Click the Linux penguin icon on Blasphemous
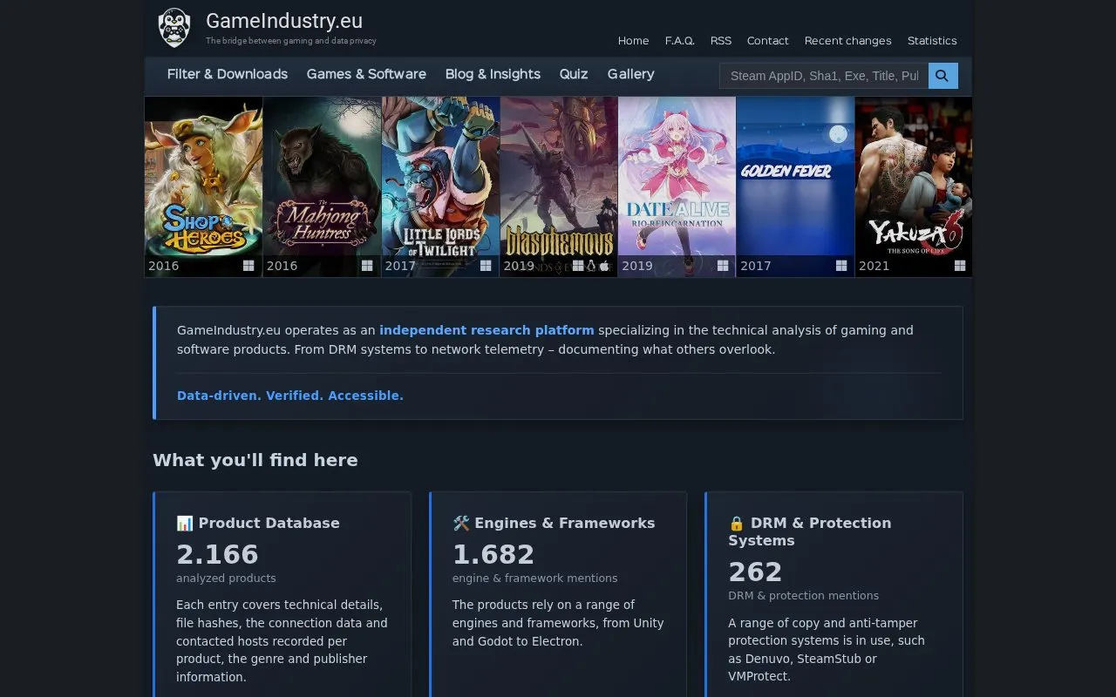Image resolution: width=1116 pixels, height=697 pixels. point(591,266)
